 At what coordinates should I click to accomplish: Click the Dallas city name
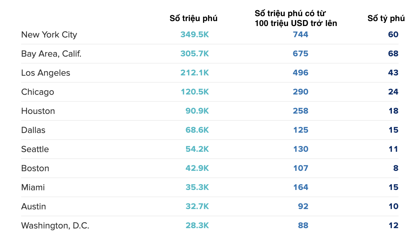33,130
